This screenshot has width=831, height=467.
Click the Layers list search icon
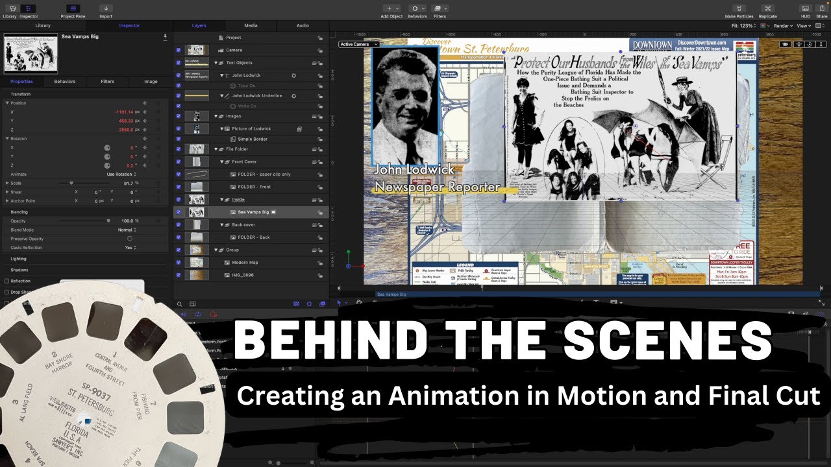pyautogui.click(x=180, y=304)
